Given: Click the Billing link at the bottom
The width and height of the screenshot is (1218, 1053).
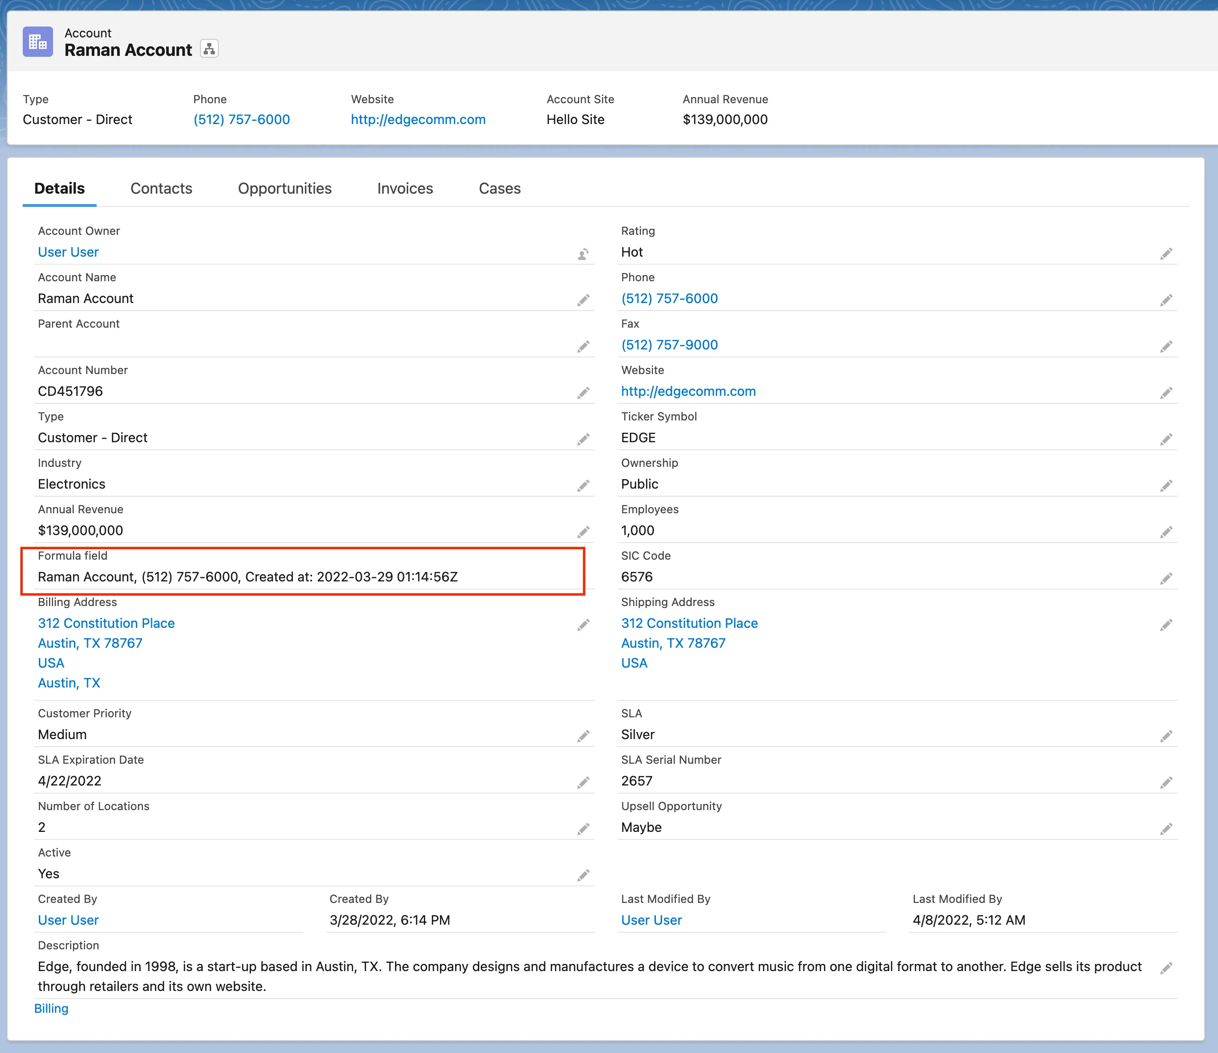Looking at the screenshot, I should 51,1008.
